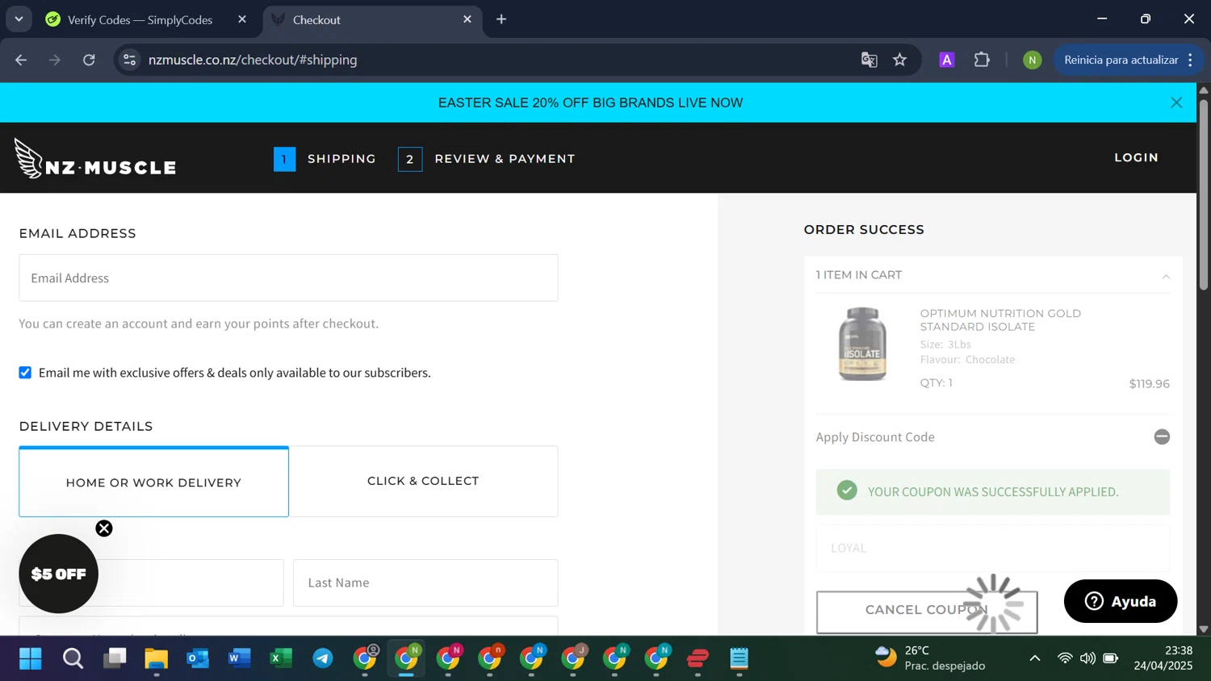
Task: Bookmark this page with the star
Action: tap(899, 60)
